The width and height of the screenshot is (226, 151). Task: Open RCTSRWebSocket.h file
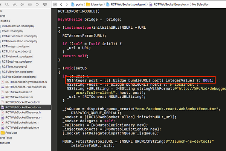(19, 92)
